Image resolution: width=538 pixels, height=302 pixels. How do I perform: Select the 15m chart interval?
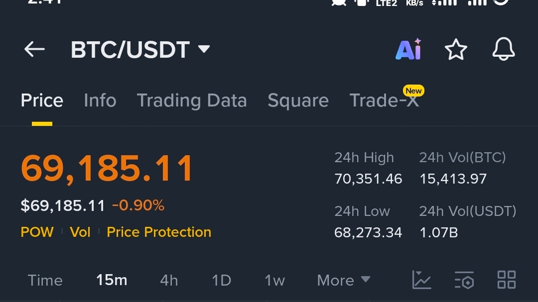[x=112, y=281]
